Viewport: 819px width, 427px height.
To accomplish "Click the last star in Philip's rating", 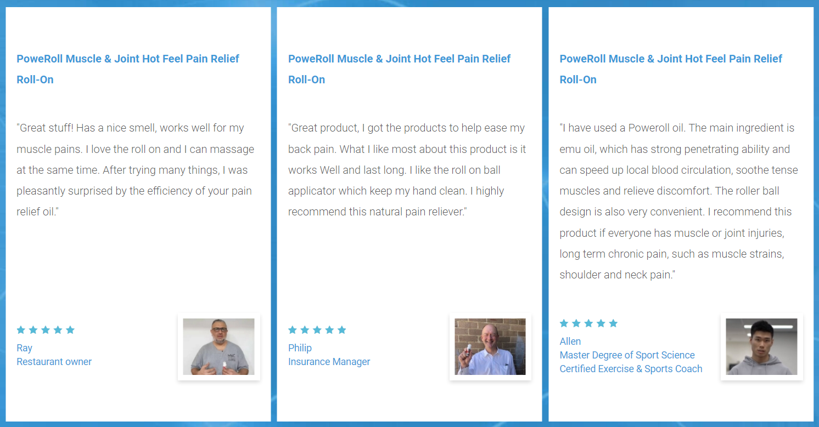I will click(342, 330).
